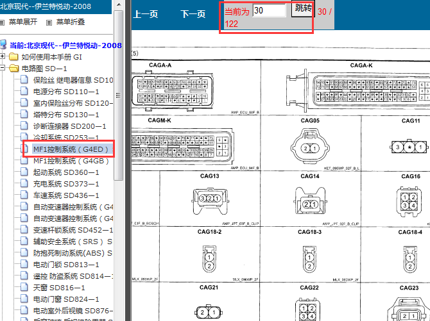Click page icon next to 诊断连接器 SD200-1

pyautogui.click(x=24, y=126)
